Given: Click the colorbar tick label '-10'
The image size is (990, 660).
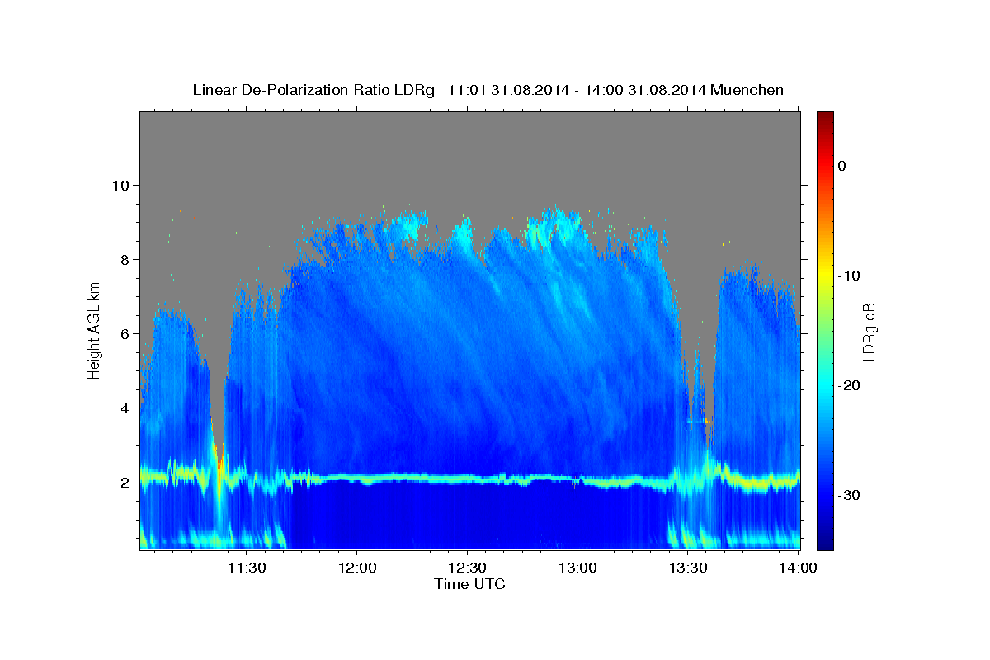Looking at the screenshot, I should click(x=850, y=276).
